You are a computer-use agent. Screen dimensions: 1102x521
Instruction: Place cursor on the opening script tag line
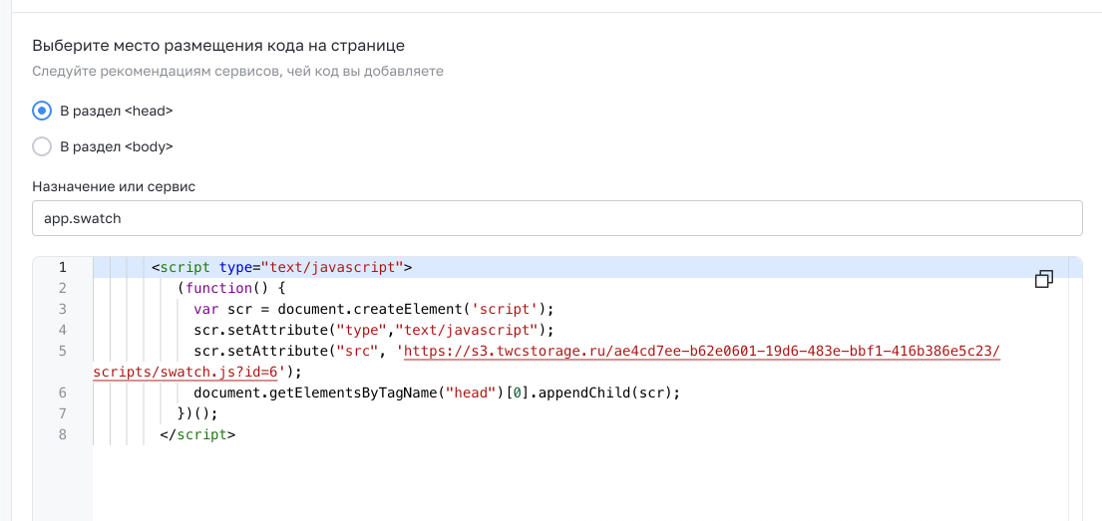(x=281, y=267)
